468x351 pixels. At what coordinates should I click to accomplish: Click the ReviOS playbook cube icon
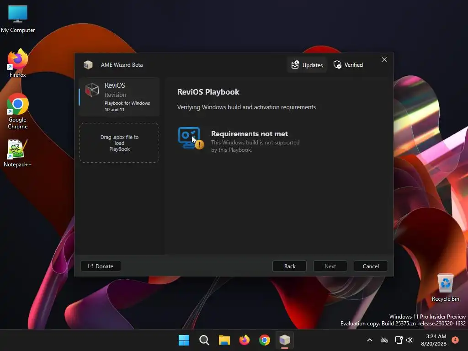coord(92,90)
